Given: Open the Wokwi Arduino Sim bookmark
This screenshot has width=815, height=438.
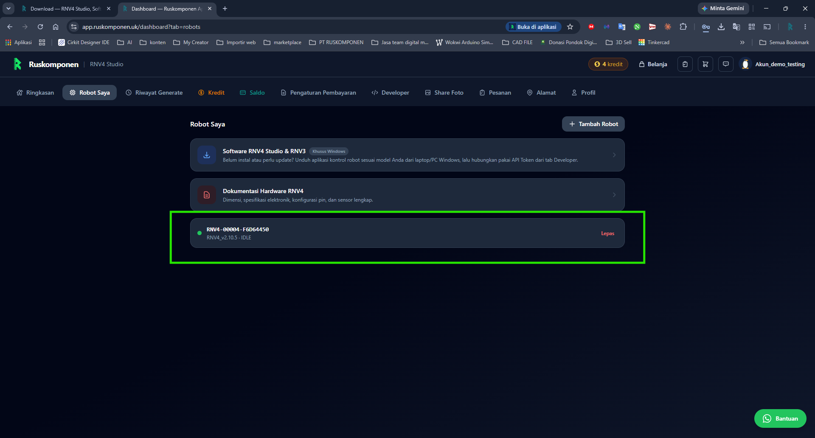Looking at the screenshot, I should point(464,42).
